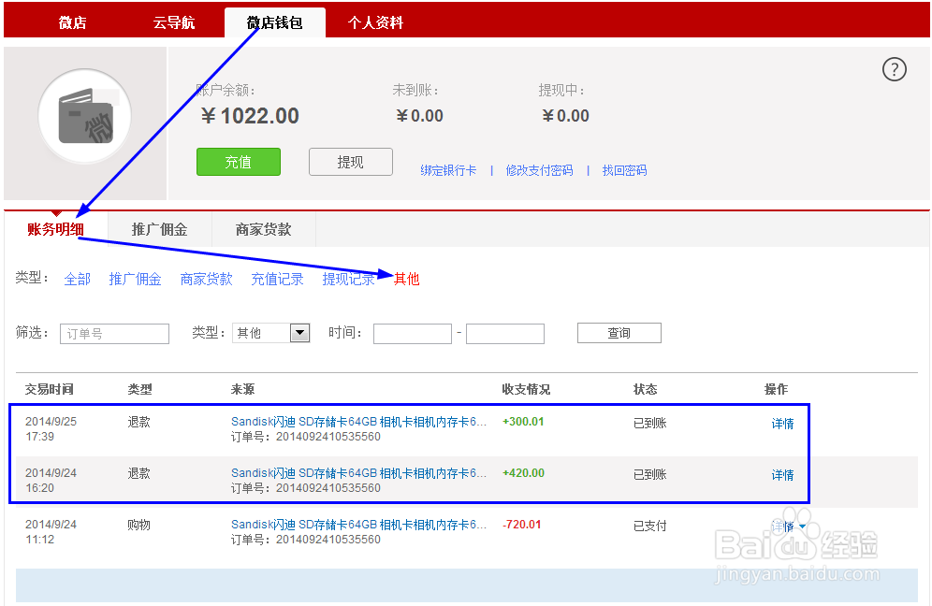Click the green 充值 button

[238, 161]
